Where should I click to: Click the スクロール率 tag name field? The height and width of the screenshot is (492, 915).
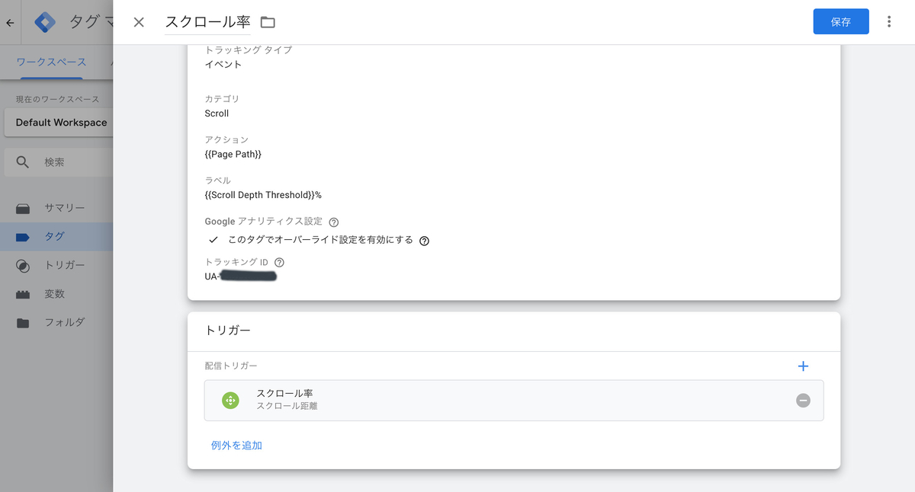tap(207, 22)
